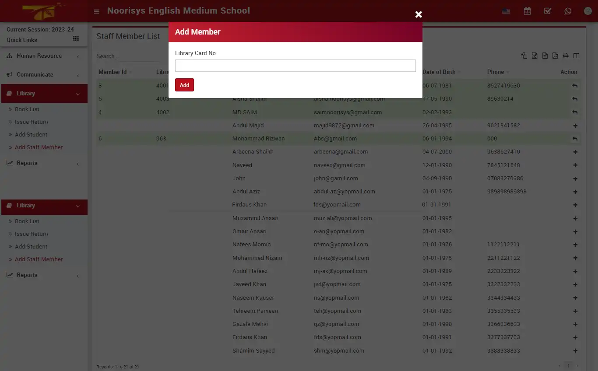Export staff list as PDF

pyautogui.click(x=555, y=56)
